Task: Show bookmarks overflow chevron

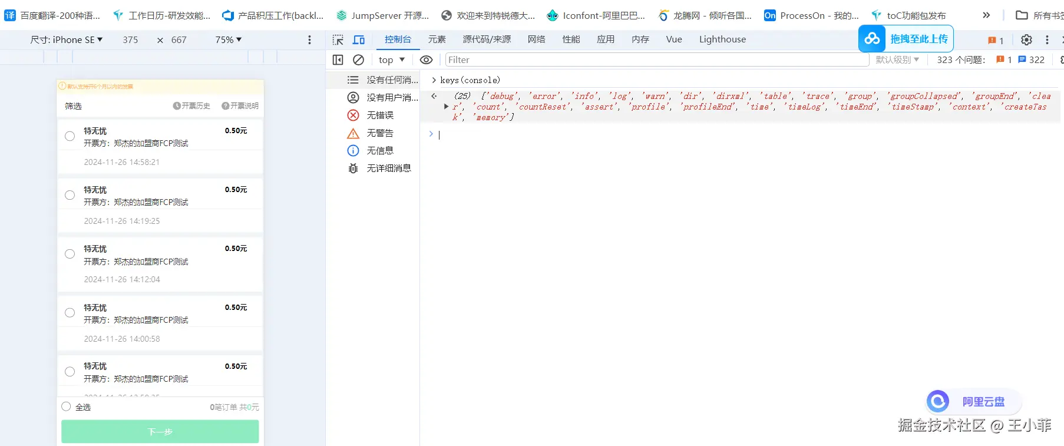Action: (986, 15)
